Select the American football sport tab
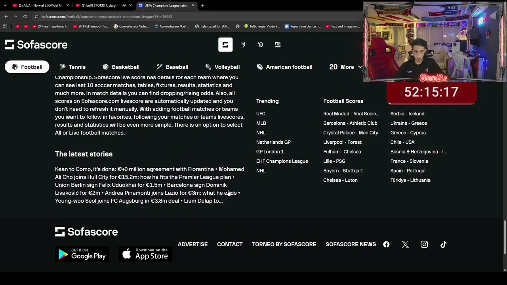The width and height of the screenshot is (507, 285). (285, 67)
